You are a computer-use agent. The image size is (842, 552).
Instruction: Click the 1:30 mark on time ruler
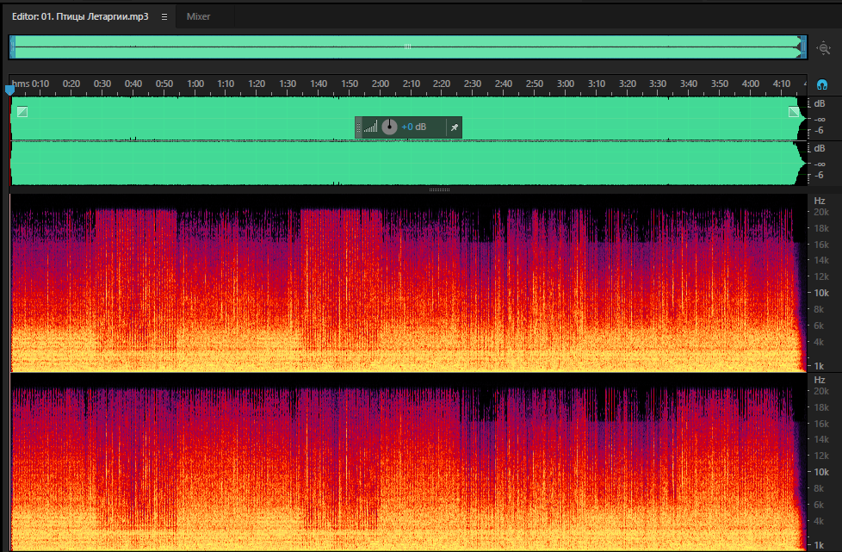(x=288, y=84)
